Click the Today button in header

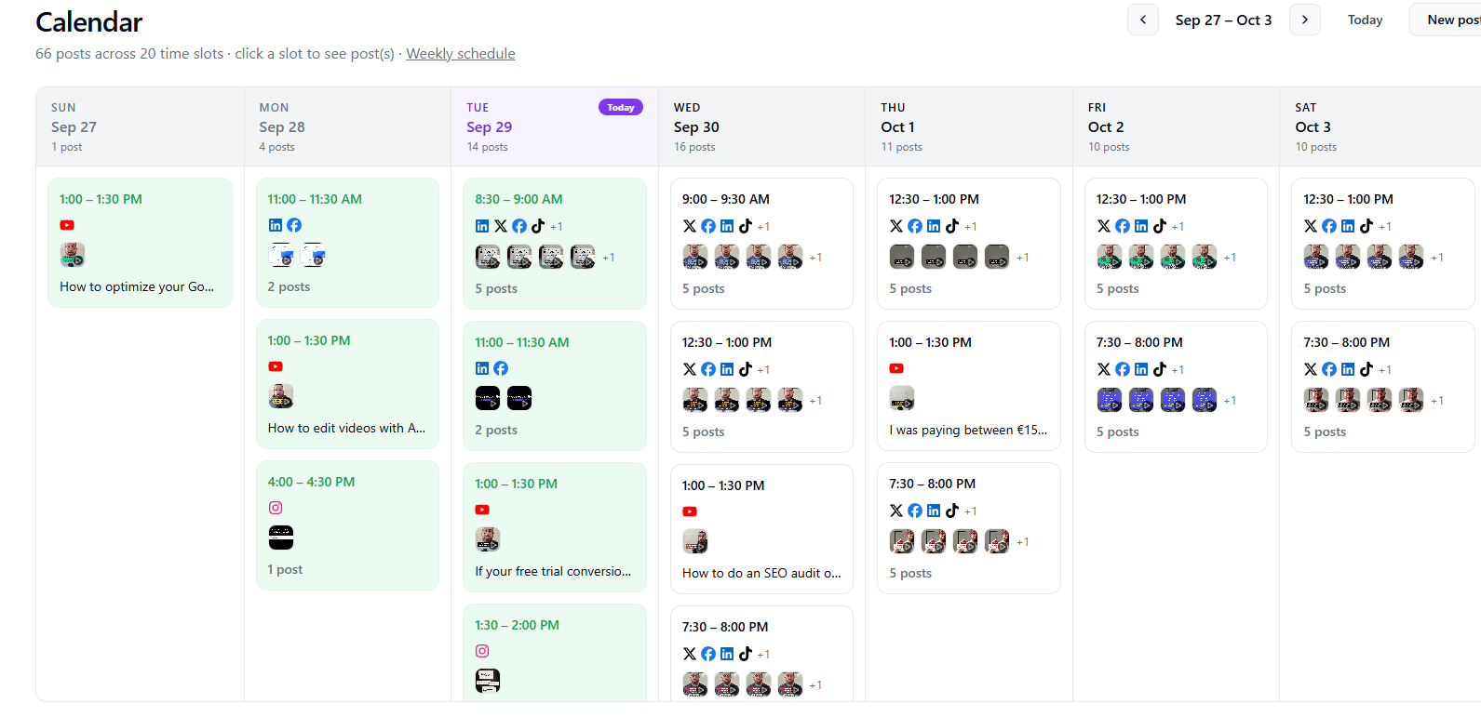click(x=1365, y=20)
